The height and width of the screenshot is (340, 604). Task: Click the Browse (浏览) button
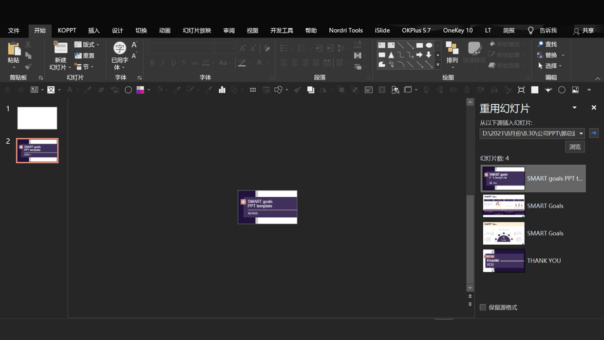click(575, 147)
